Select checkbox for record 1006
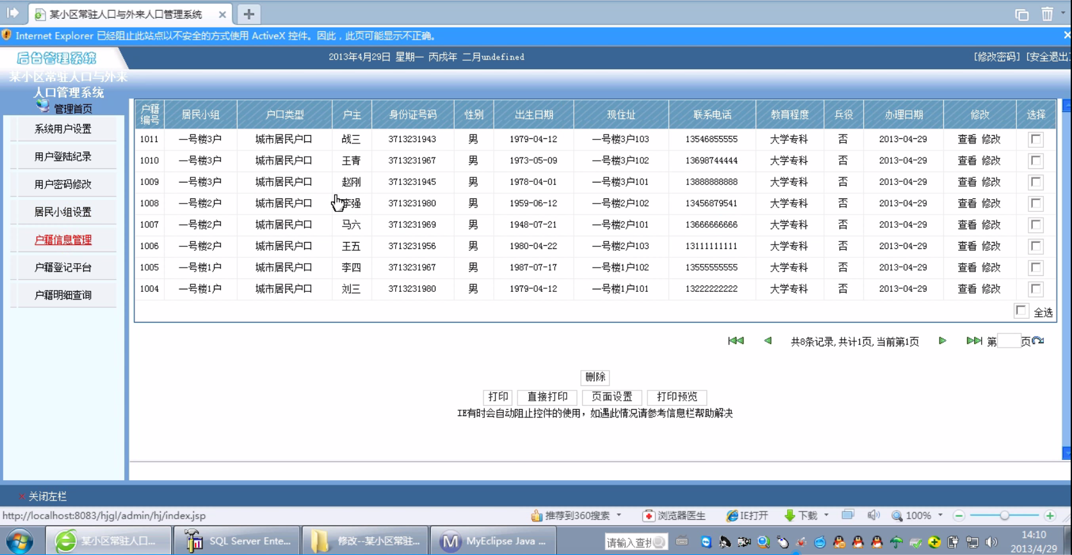 (x=1035, y=246)
